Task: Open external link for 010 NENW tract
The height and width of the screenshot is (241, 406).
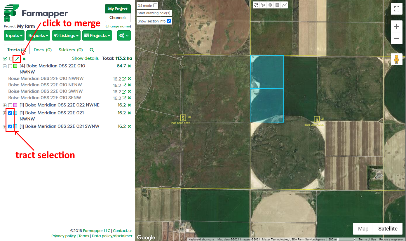Action: point(124,85)
